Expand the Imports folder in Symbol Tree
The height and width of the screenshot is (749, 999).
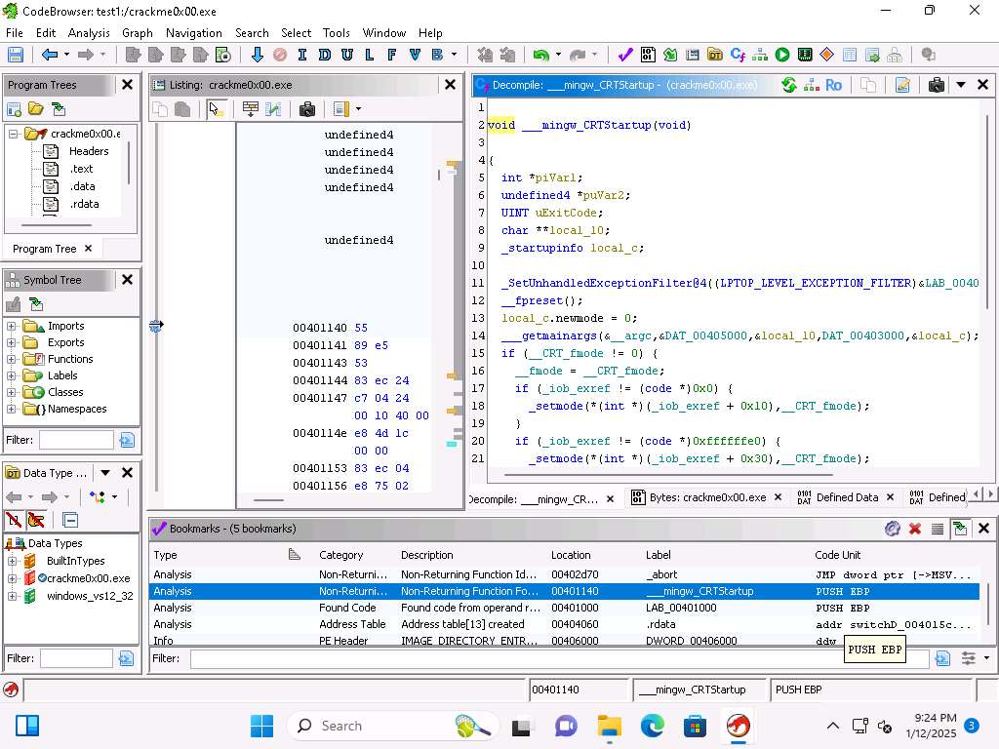(x=12, y=326)
